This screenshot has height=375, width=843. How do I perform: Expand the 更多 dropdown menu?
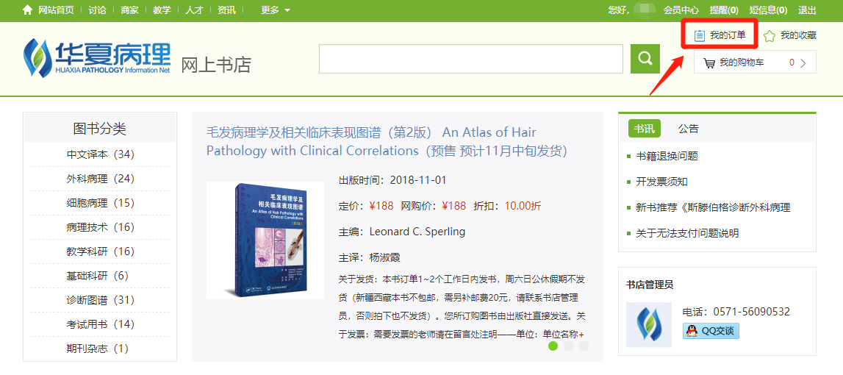[x=276, y=10]
